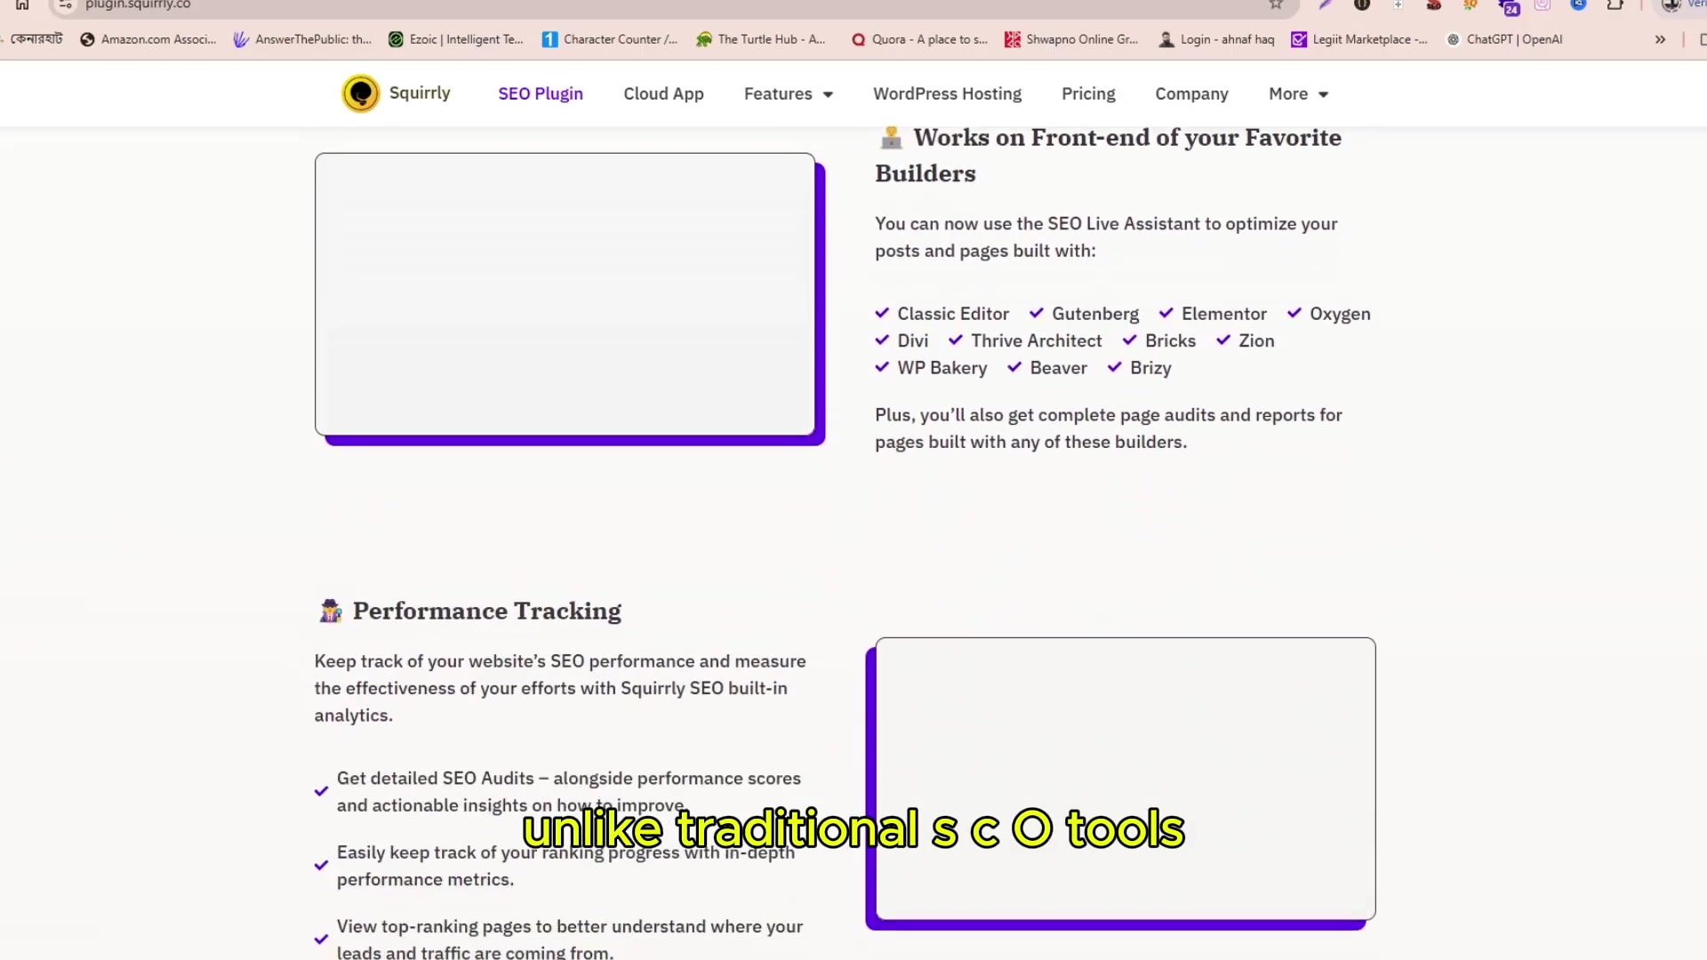View site information icon beside the URL

tap(65, 4)
